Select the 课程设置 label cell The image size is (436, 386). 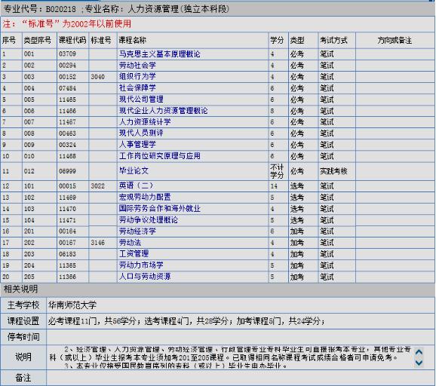tap(23, 321)
